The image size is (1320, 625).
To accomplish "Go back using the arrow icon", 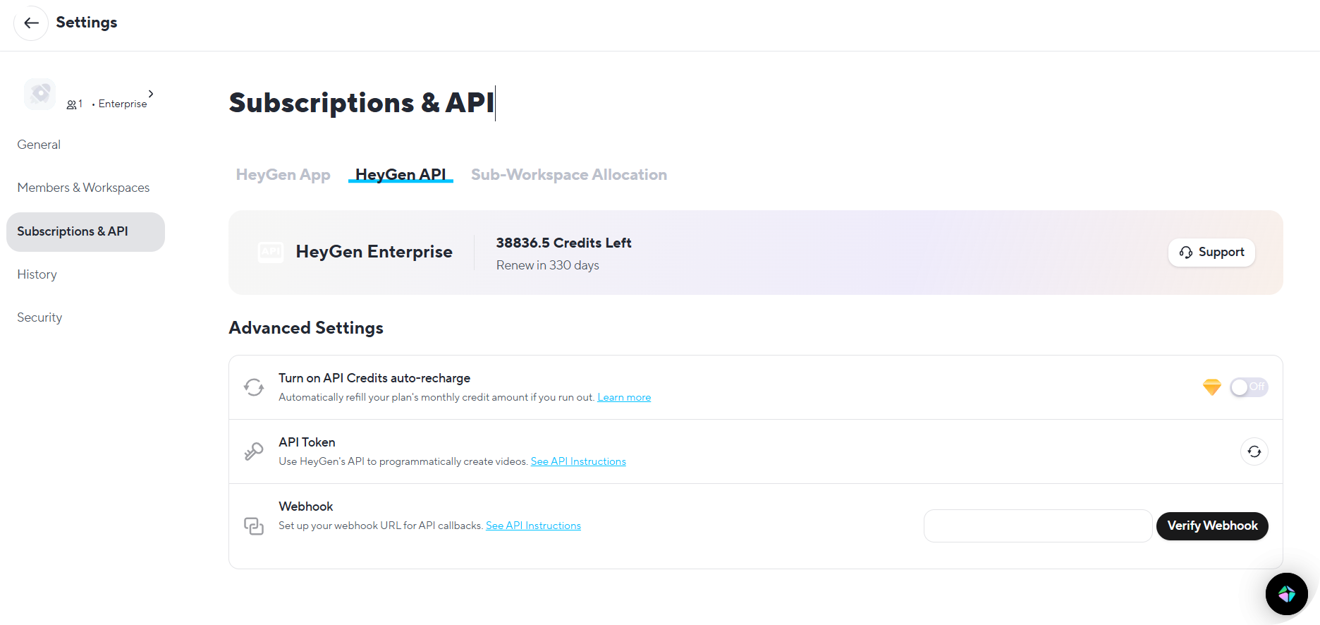I will click(x=31, y=23).
